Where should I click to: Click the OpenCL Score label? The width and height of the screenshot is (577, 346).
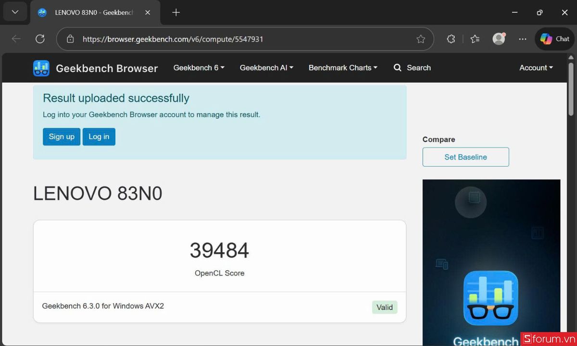pyautogui.click(x=219, y=273)
